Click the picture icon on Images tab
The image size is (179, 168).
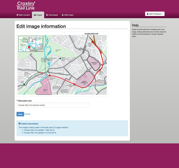[35, 15]
